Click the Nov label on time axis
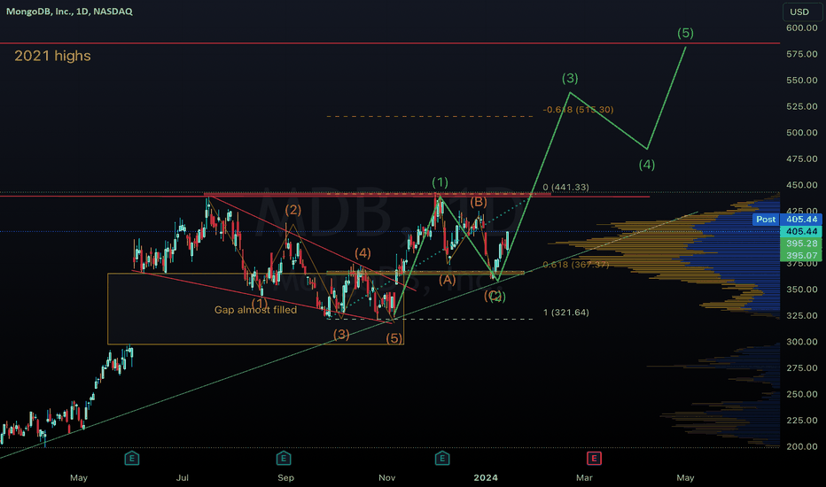Image resolution: width=826 pixels, height=487 pixels. (x=386, y=477)
